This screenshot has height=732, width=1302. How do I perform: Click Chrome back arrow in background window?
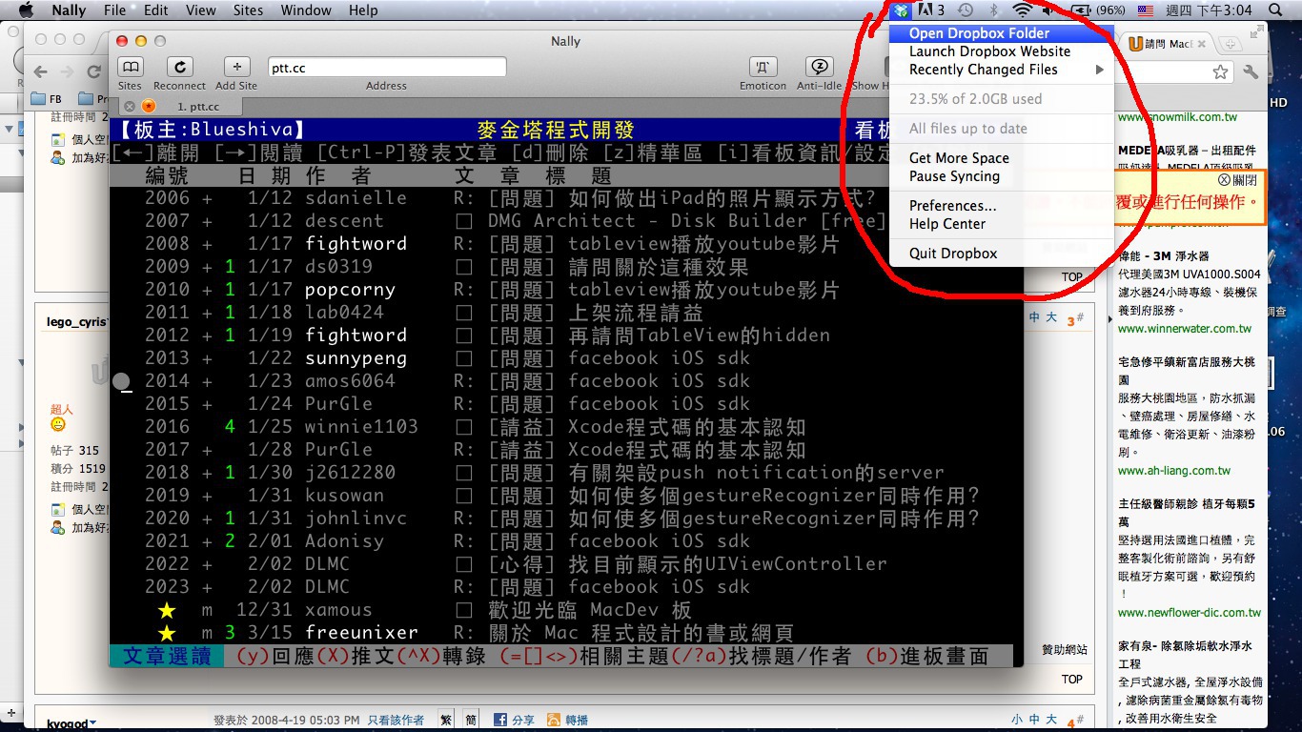[40, 71]
